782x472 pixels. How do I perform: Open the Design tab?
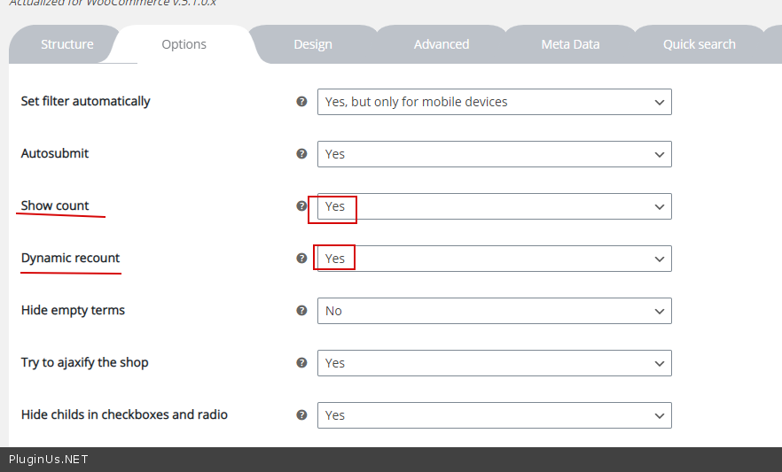point(313,44)
